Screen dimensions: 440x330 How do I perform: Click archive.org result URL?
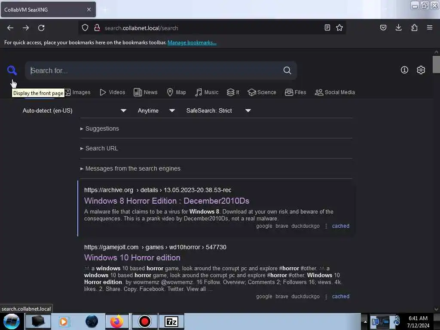pos(158,190)
